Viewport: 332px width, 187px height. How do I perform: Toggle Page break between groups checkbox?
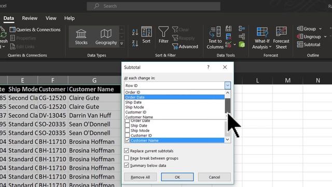127,158
